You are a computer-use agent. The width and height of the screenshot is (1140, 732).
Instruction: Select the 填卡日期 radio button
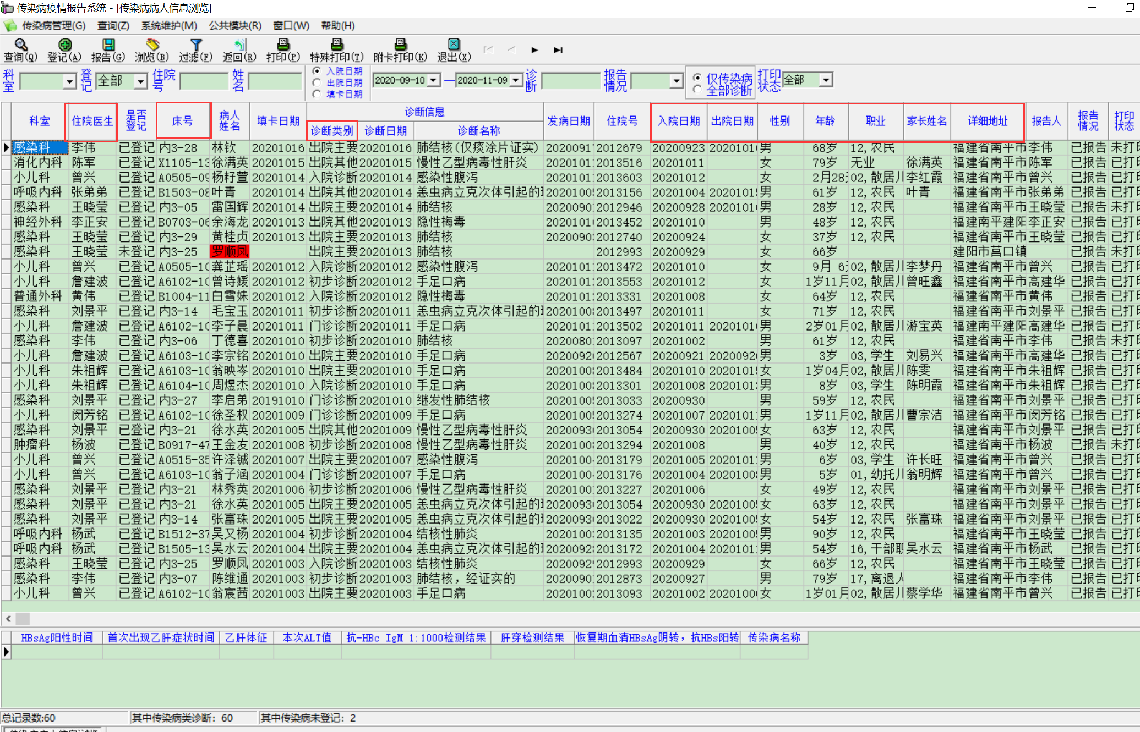click(x=317, y=94)
